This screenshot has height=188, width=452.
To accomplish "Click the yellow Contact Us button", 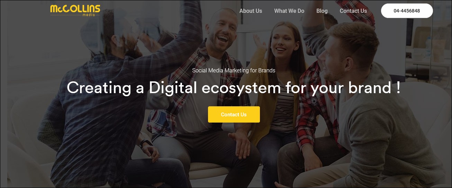I will pyautogui.click(x=234, y=114).
